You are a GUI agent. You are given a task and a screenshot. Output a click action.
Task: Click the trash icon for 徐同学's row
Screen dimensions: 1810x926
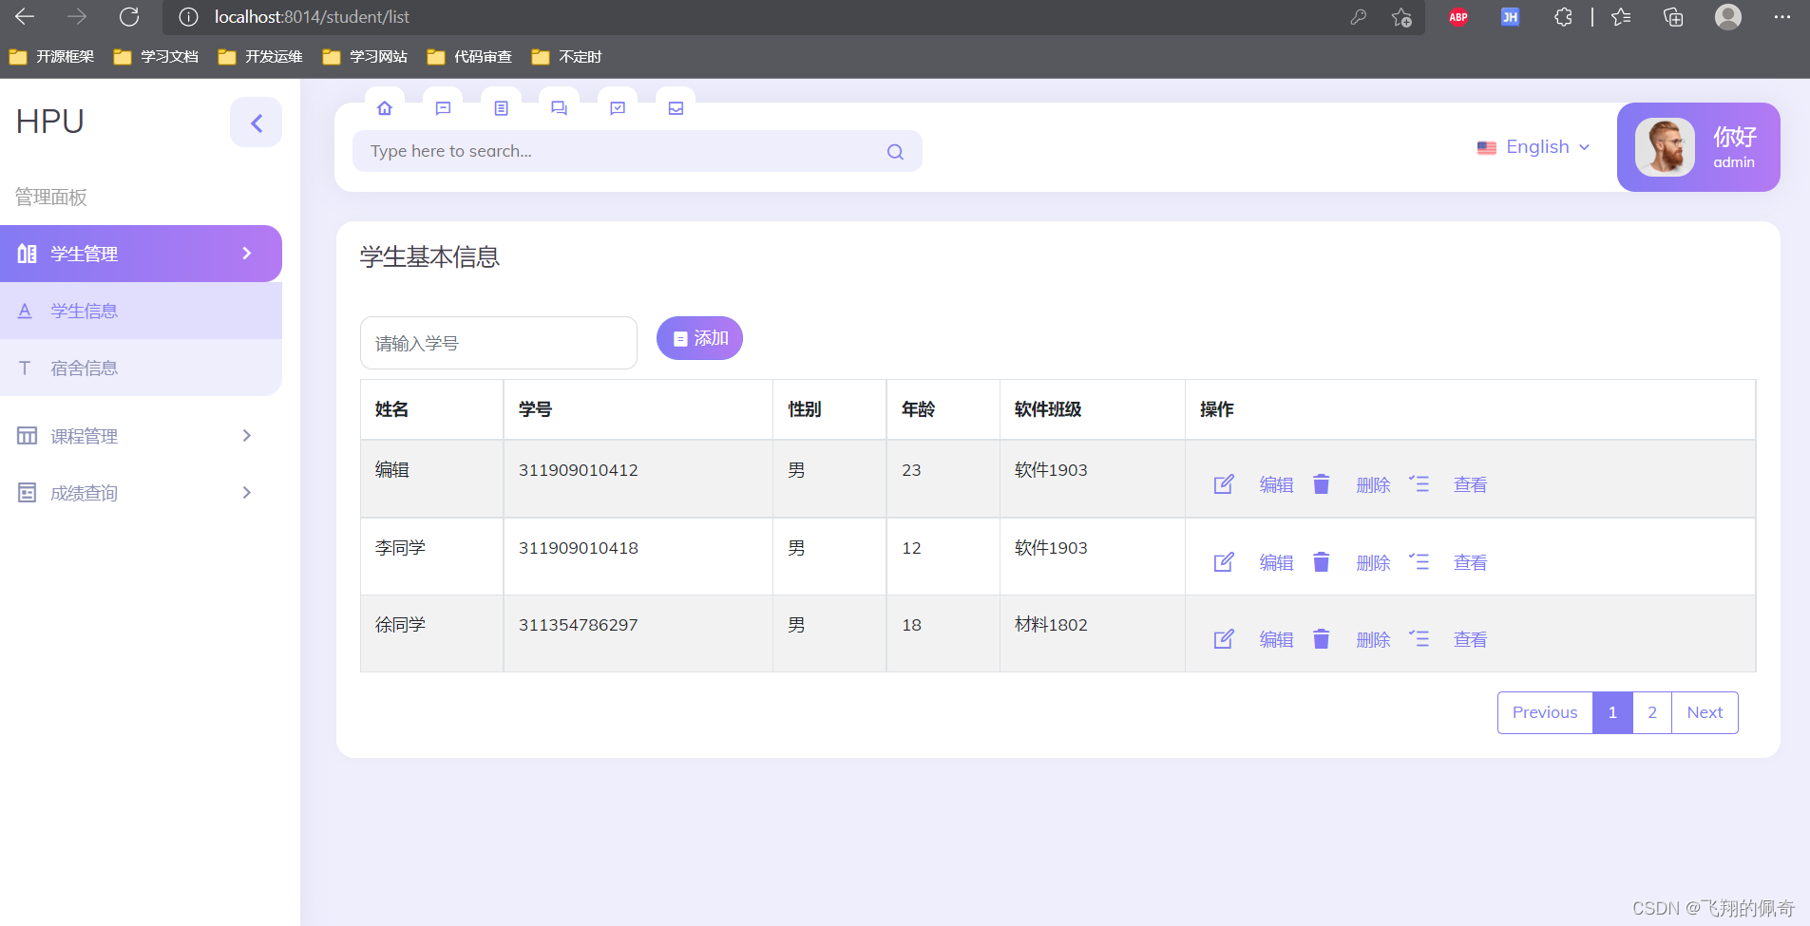click(1322, 638)
